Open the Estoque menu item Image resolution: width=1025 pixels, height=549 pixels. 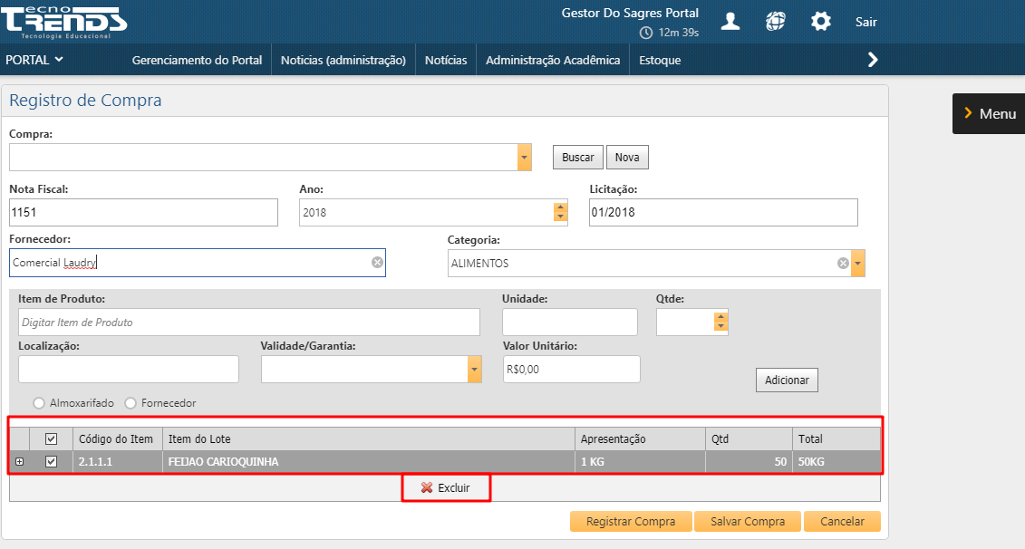[x=659, y=61]
